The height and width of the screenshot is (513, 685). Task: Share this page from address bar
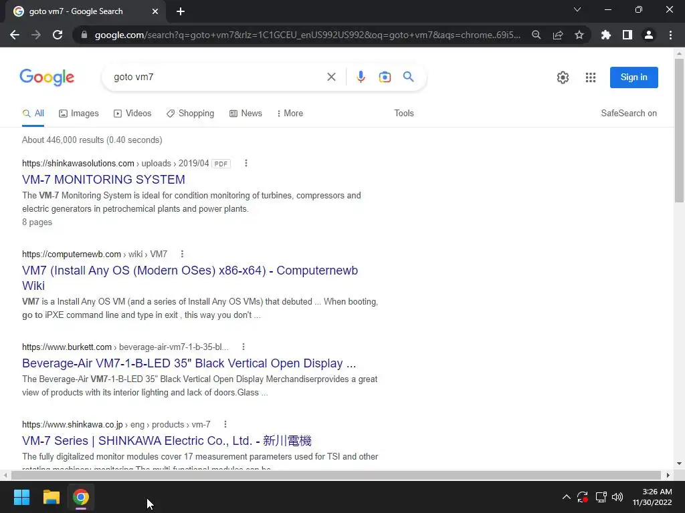(558, 35)
